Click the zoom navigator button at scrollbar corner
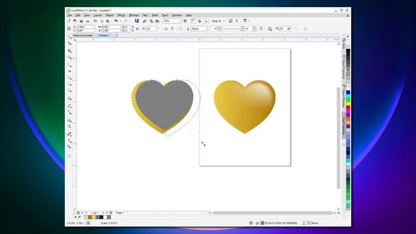The width and height of the screenshot is (416, 234). (339, 213)
